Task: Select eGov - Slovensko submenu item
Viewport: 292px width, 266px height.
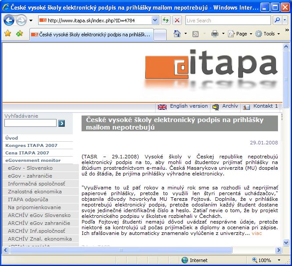Action: 41,168
